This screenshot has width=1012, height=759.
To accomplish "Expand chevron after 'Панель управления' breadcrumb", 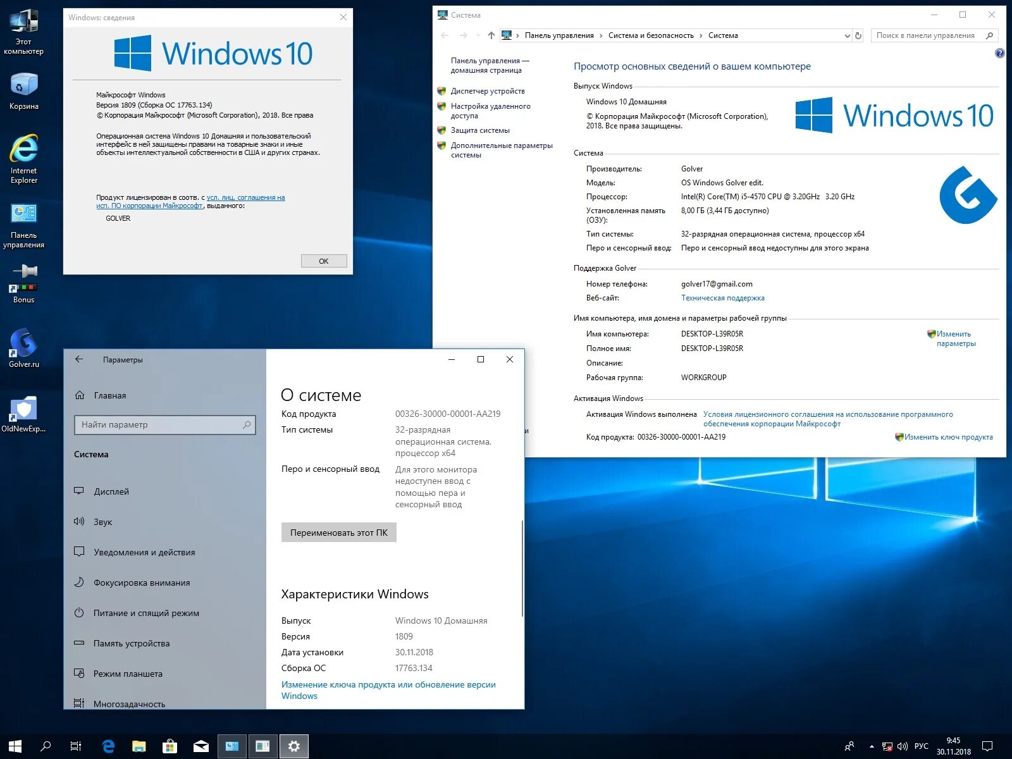I will click(601, 35).
